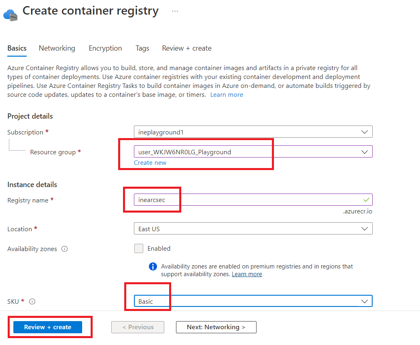
Task: Enable the Availability zones checkbox
Action: coord(139,249)
